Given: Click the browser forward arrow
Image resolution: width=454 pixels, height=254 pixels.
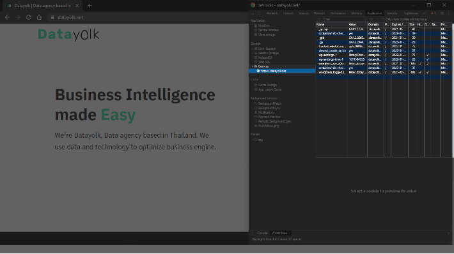Looking at the screenshot, I should pyautogui.click(x=18, y=17).
